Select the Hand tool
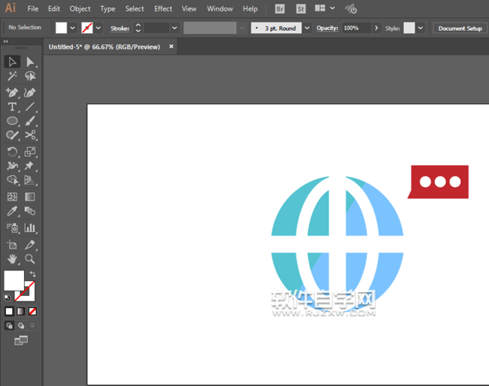 pyautogui.click(x=12, y=258)
